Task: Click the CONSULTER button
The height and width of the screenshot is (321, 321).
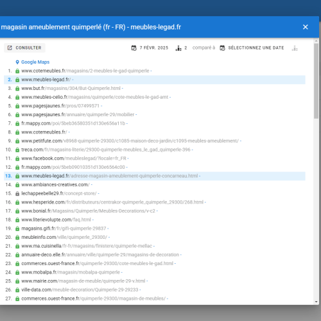Action: tap(24, 48)
